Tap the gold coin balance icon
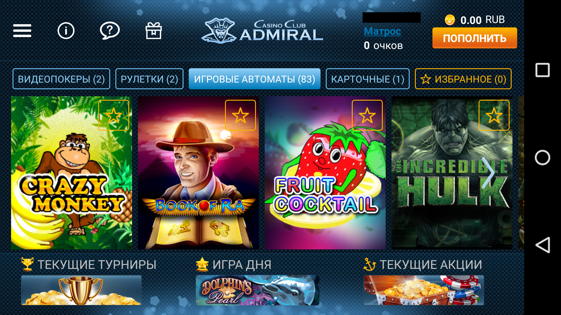The image size is (561, 315). pyautogui.click(x=450, y=20)
